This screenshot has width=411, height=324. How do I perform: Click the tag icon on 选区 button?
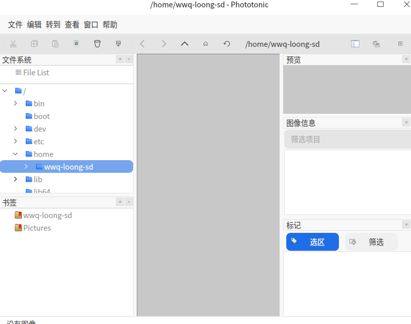point(294,241)
